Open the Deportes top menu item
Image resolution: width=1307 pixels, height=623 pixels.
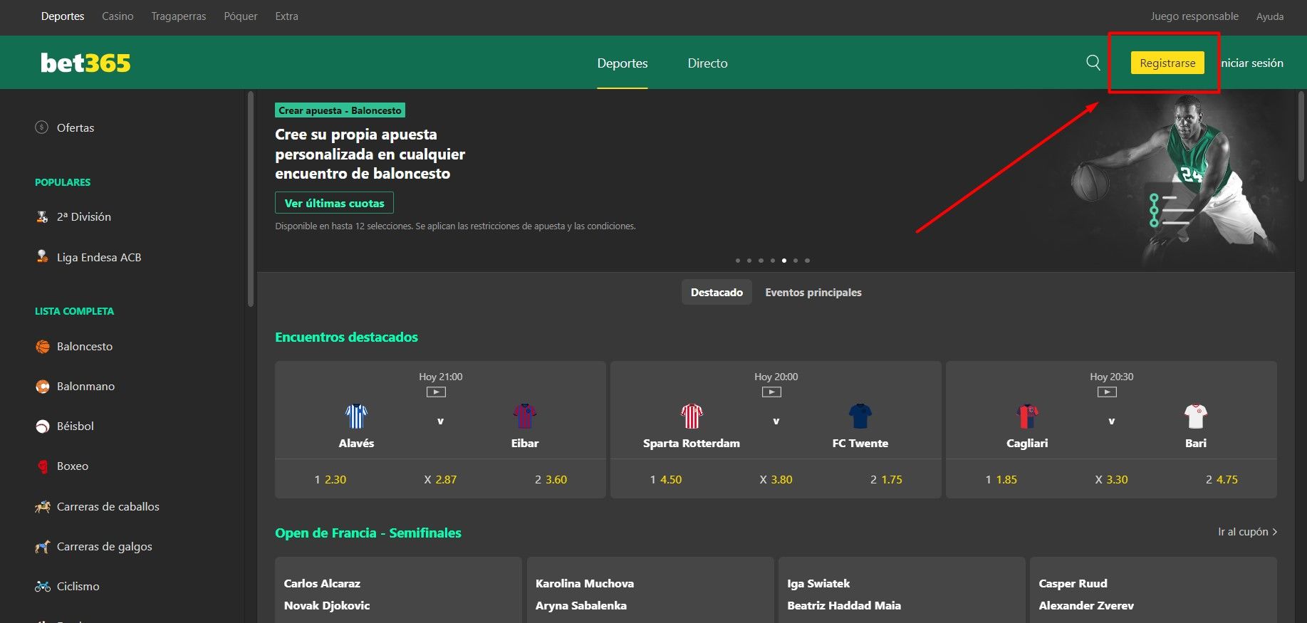pos(63,16)
